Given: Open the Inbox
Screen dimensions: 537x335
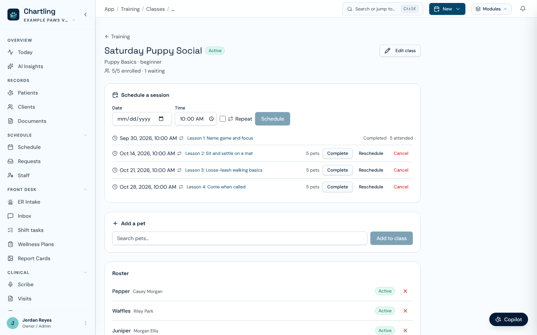Looking at the screenshot, I should (47, 216).
